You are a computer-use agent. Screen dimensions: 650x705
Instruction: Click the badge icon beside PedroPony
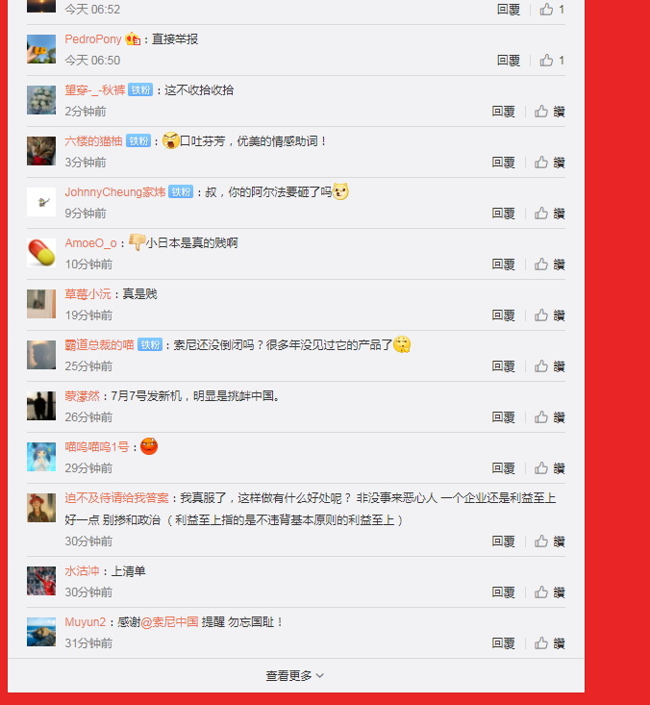(x=133, y=39)
